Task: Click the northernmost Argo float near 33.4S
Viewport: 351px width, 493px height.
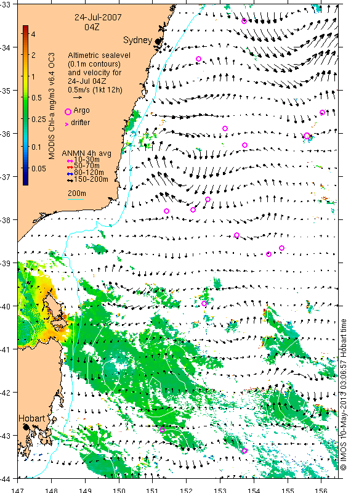Action: pyautogui.click(x=244, y=21)
